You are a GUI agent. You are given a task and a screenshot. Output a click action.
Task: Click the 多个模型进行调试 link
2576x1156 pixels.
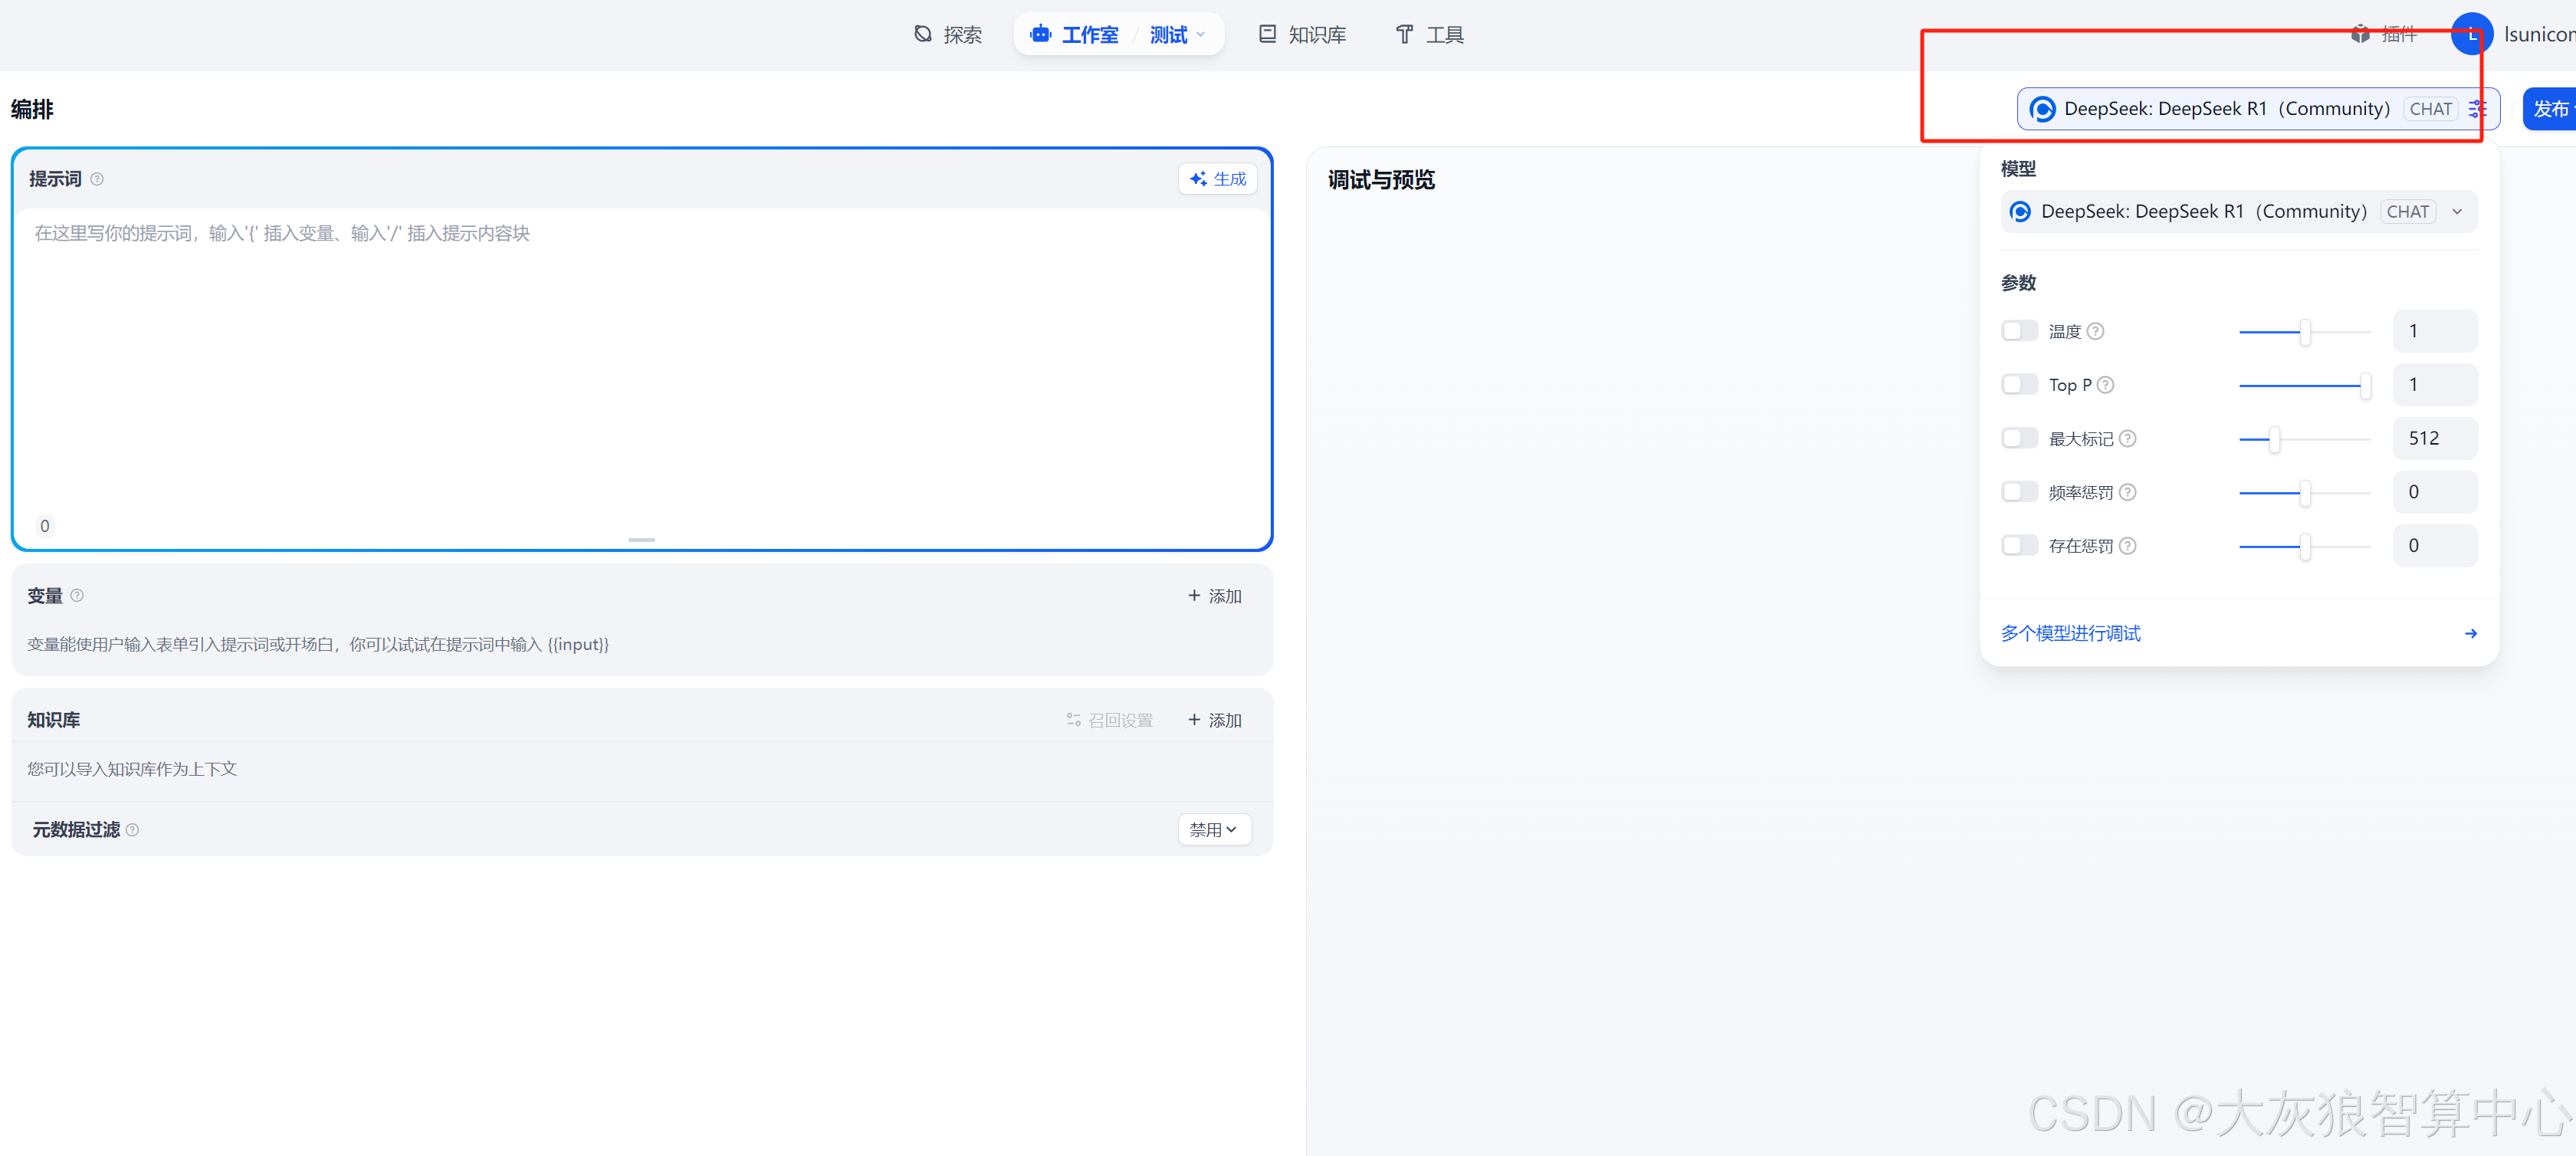pyautogui.click(x=2070, y=633)
